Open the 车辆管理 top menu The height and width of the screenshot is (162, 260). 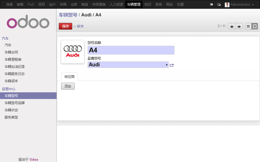[134, 4]
